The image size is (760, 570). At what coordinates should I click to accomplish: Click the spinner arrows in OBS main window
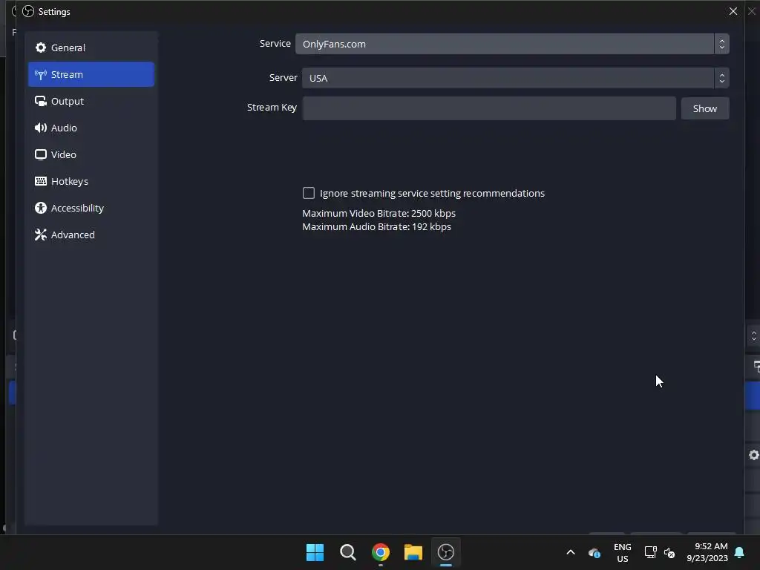tap(753, 335)
